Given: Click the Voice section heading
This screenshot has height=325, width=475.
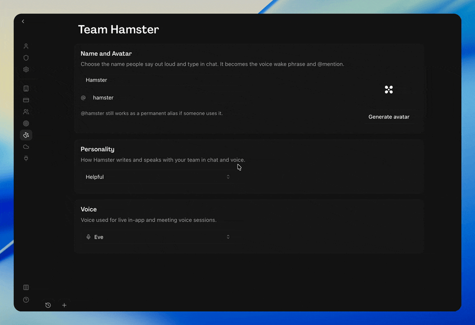Looking at the screenshot, I should 89,209.
